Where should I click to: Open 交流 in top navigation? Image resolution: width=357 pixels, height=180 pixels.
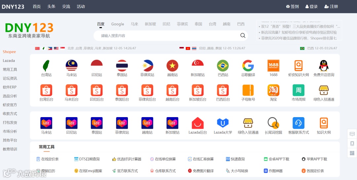[66, 7]
